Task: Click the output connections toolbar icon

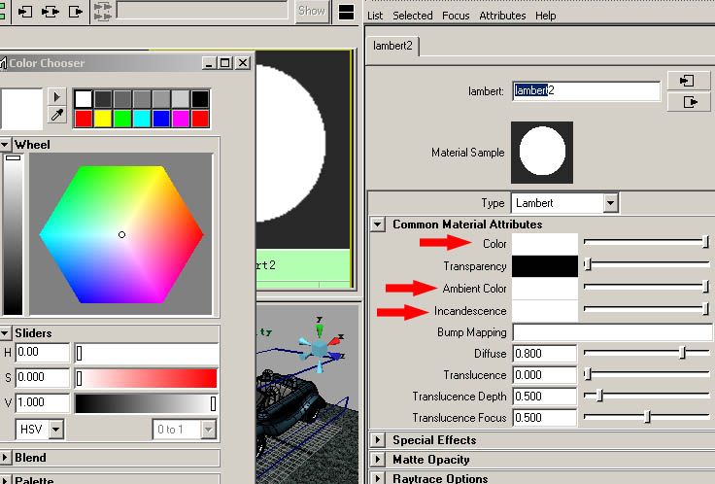Action: pos(76,11)
